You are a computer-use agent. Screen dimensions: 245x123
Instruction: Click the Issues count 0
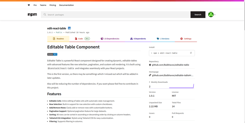tap(150, 117)
